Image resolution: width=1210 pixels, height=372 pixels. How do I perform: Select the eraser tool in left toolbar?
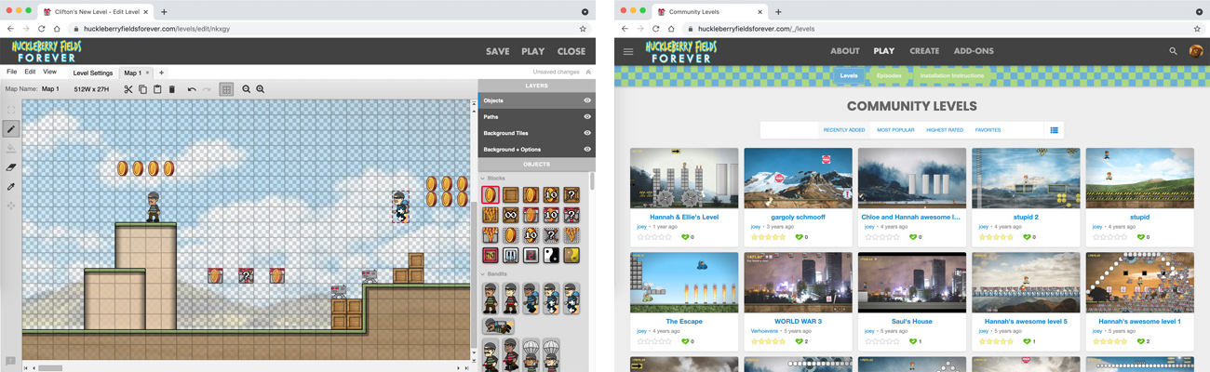click(x=11, y=167)
